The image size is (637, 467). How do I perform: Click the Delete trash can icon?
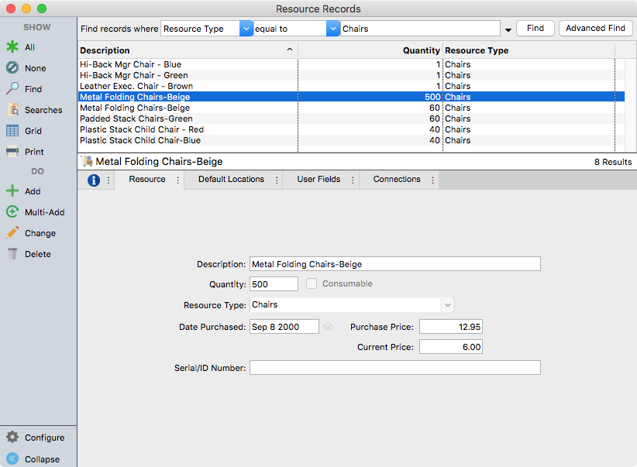tap(12, 254)
